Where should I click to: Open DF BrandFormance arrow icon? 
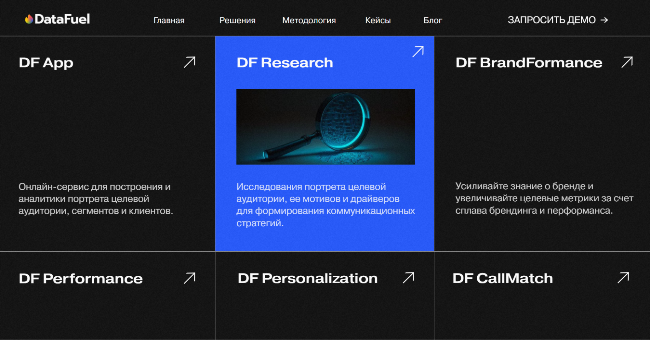click(627, 62)
